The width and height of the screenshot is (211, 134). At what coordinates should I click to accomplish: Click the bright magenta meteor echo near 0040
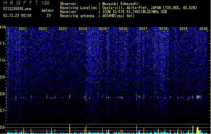[x=198, y=97]
